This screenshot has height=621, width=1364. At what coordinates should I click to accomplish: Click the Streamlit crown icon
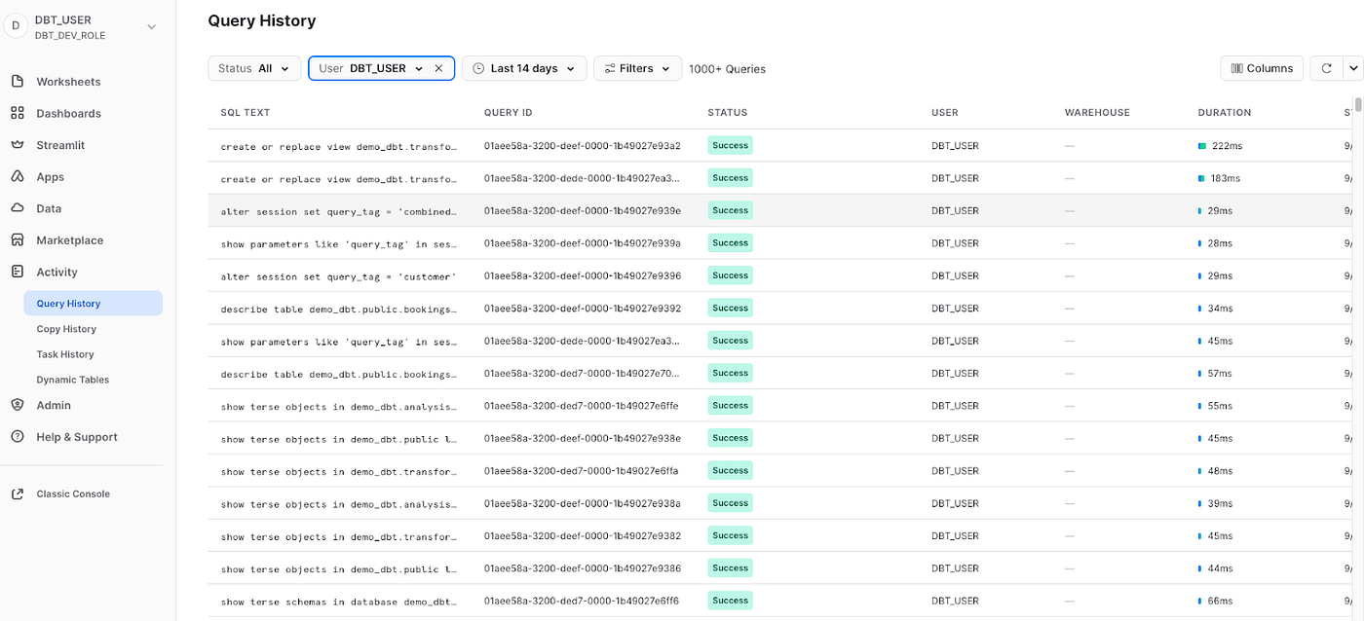17,145
